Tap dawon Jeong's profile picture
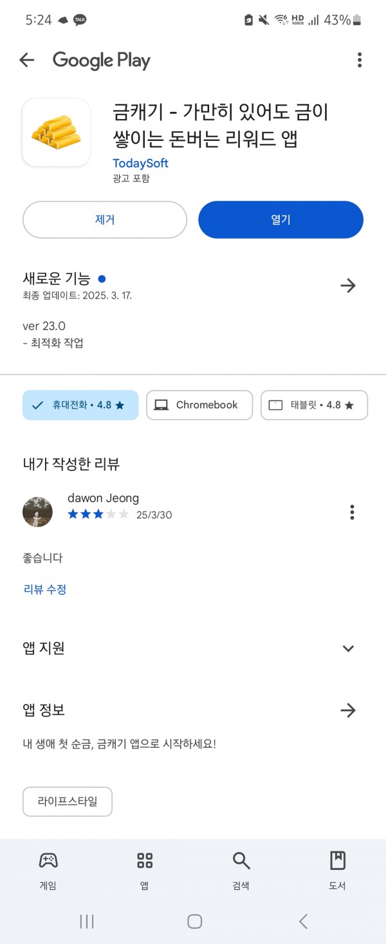This screenshot has height=944, width=386. [37, 512]
